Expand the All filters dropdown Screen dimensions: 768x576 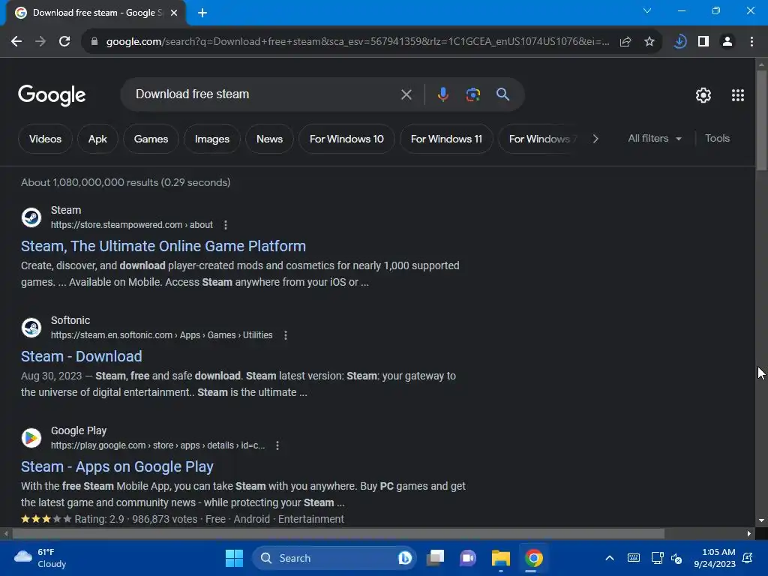pyautogui.click(x=654, y=139)
